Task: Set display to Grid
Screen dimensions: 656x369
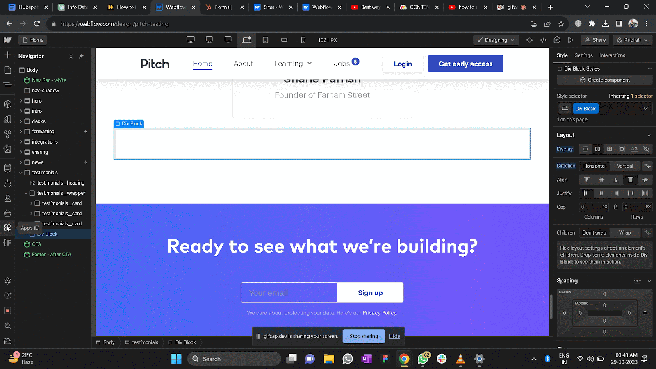Action: 610,149
